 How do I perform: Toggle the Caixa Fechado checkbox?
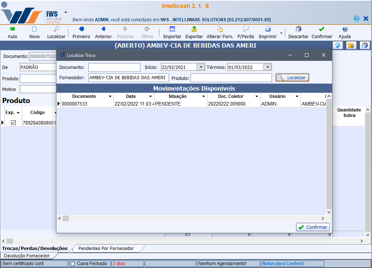(x=73, y=264)
